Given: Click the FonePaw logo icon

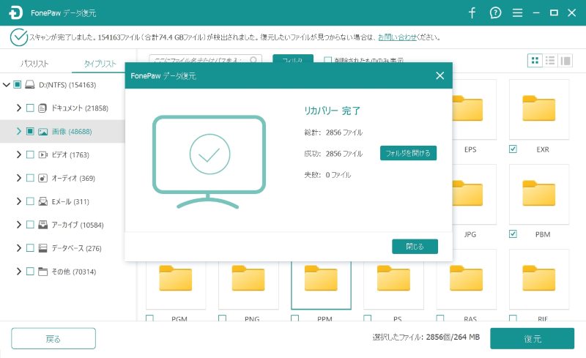Looking at the screenshot, I should tap(15, 12).
